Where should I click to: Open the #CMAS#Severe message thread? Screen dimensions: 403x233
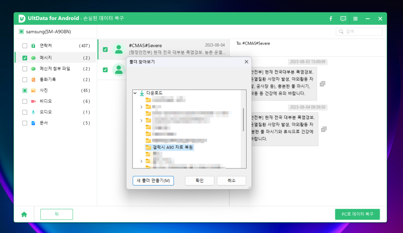click(164, 49)
